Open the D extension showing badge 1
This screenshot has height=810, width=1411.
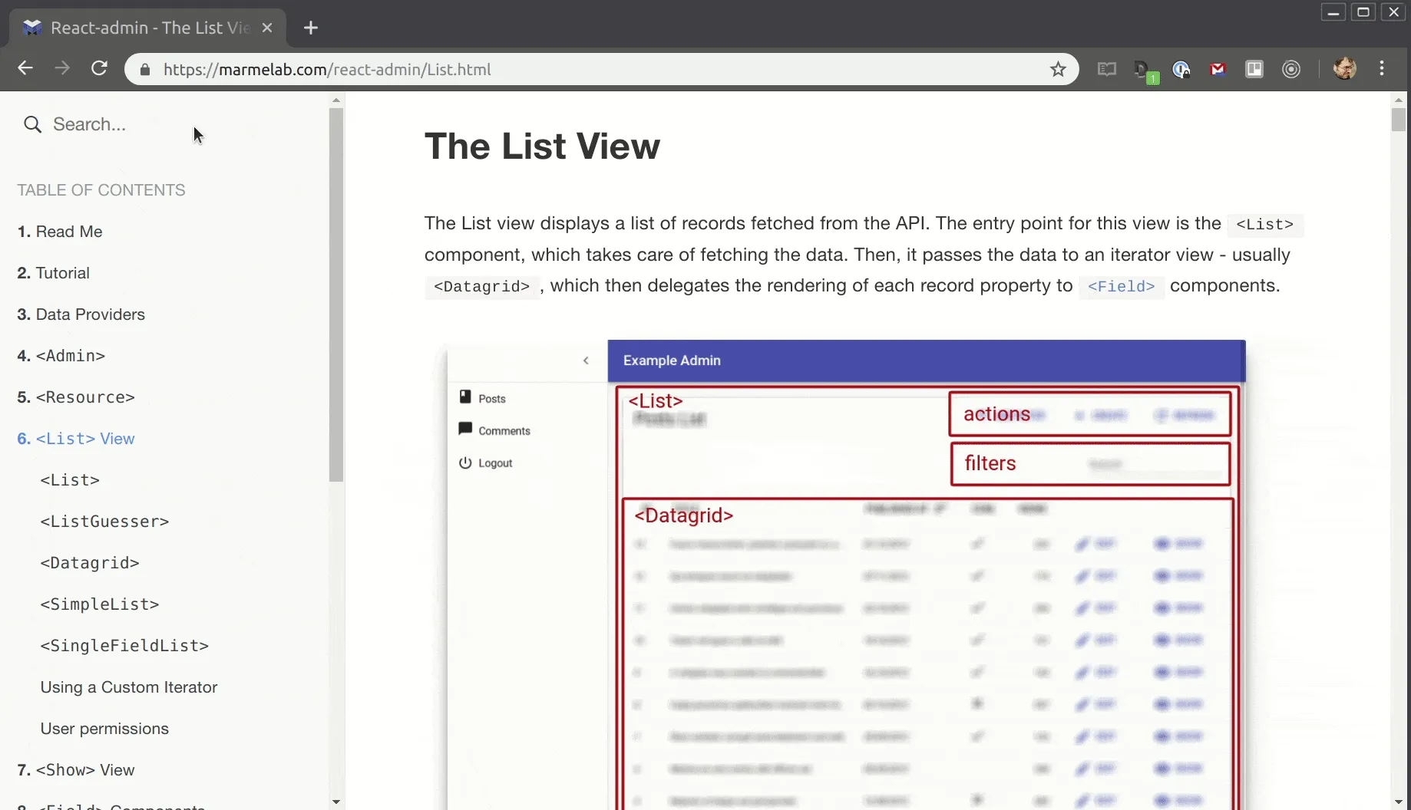click(x=1145, y=70)
